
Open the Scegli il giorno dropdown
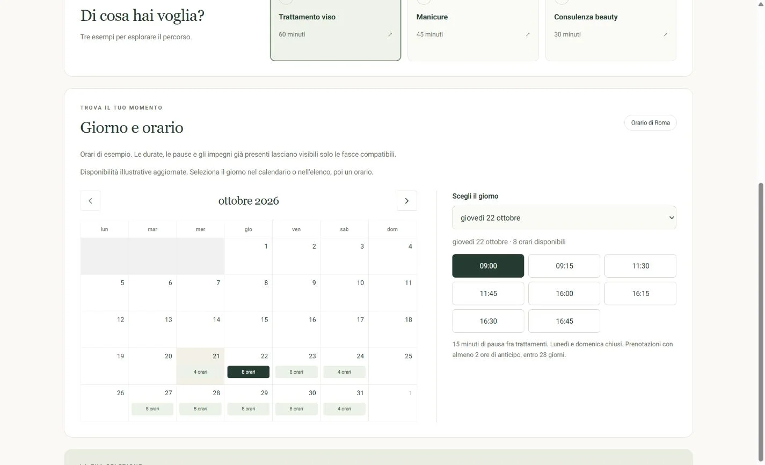564,217
